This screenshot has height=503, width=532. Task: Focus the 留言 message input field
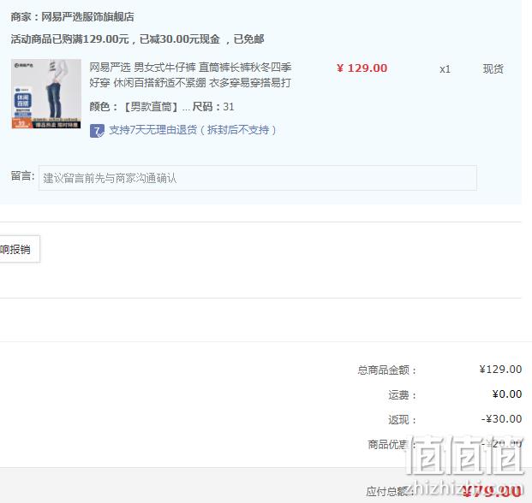point(258,178)
